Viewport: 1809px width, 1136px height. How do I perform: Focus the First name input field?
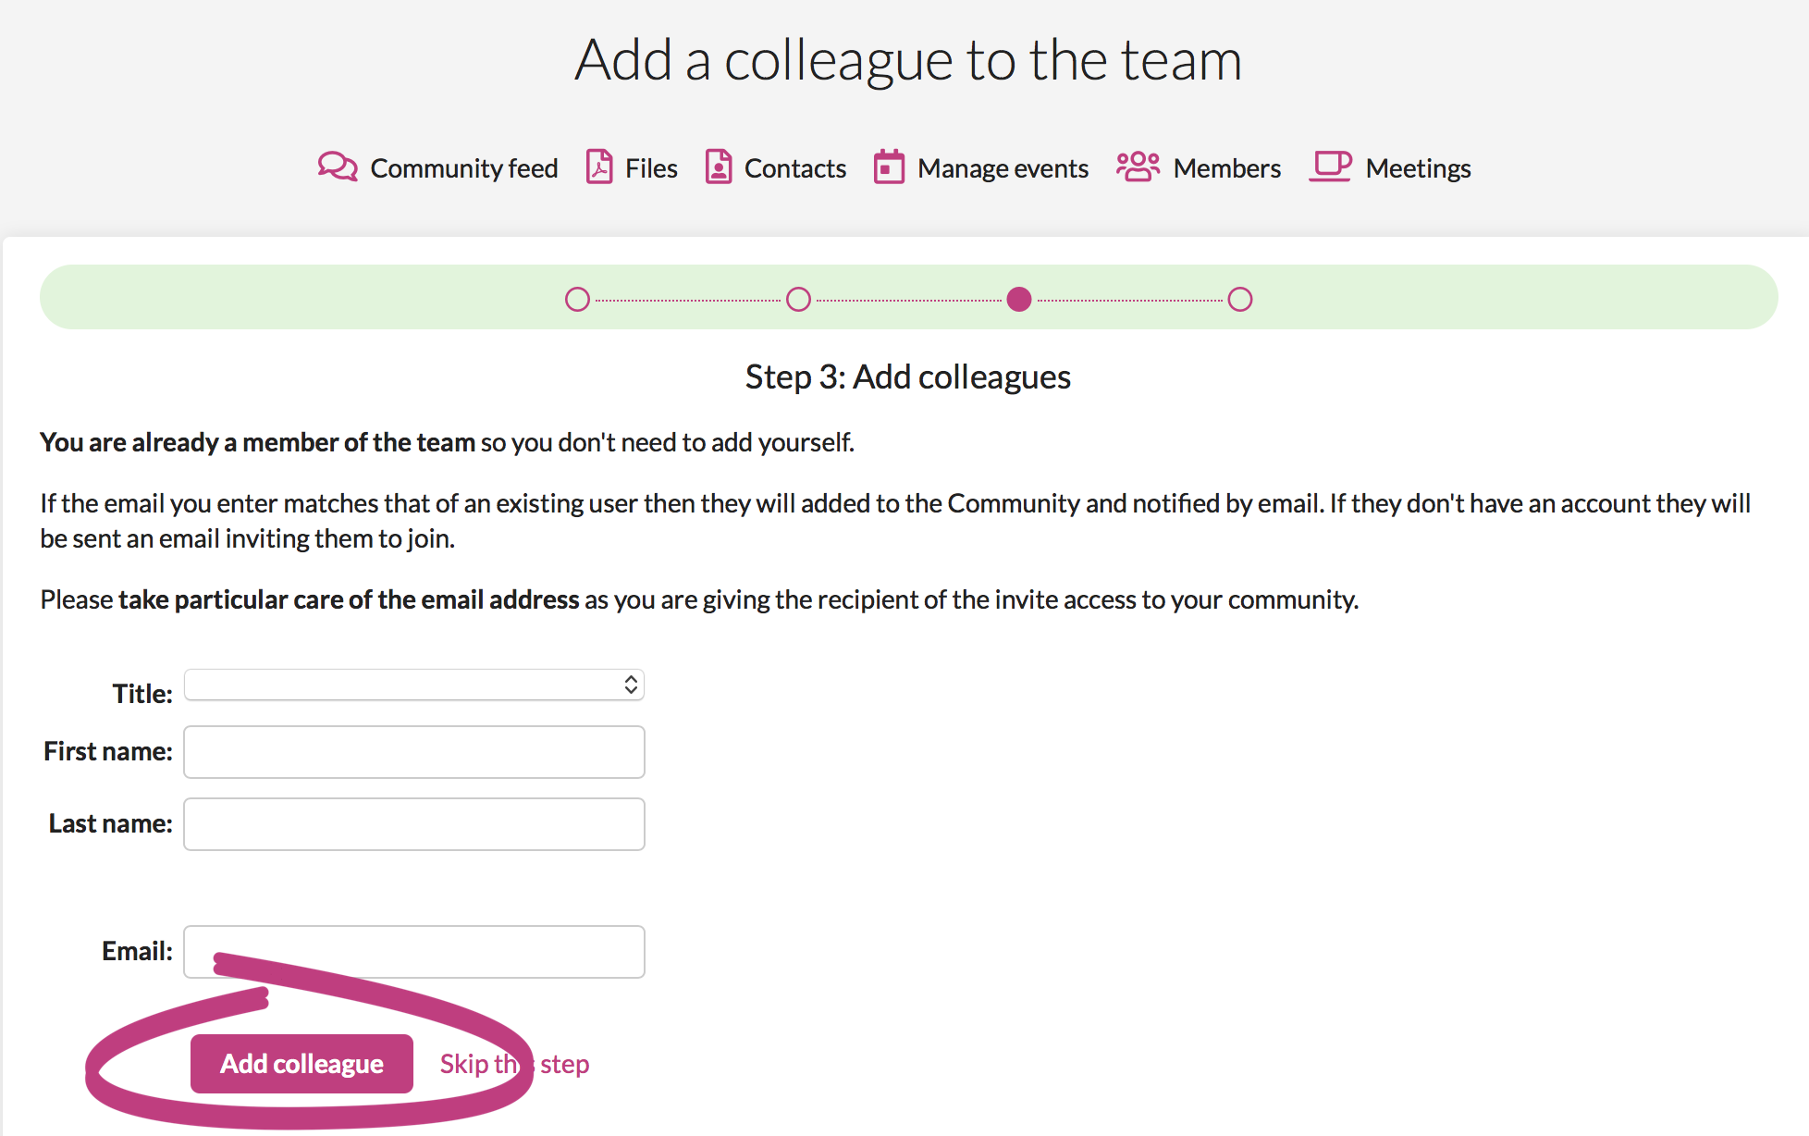(x=414, y=752)
